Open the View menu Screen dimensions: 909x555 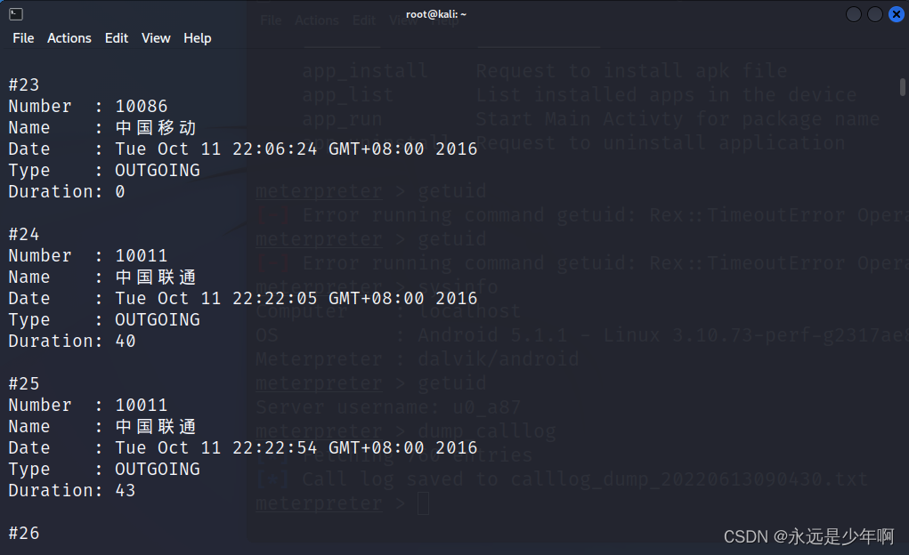[x=156, y=38]
